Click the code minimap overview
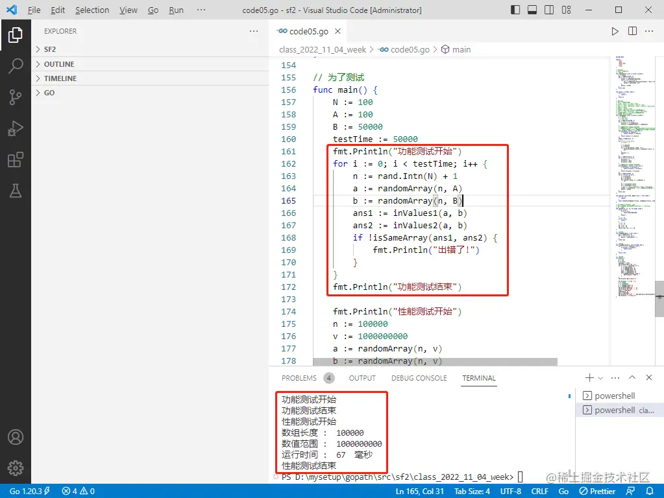Image resolution: width=664 pixels, height=498 pixels. point(634,177)
